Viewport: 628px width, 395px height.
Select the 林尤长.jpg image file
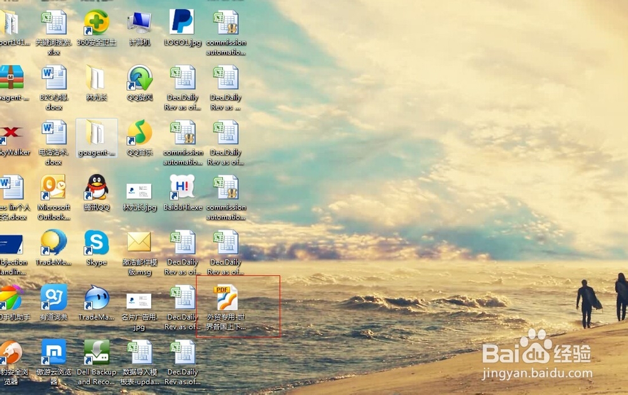(x=139, y=192)
